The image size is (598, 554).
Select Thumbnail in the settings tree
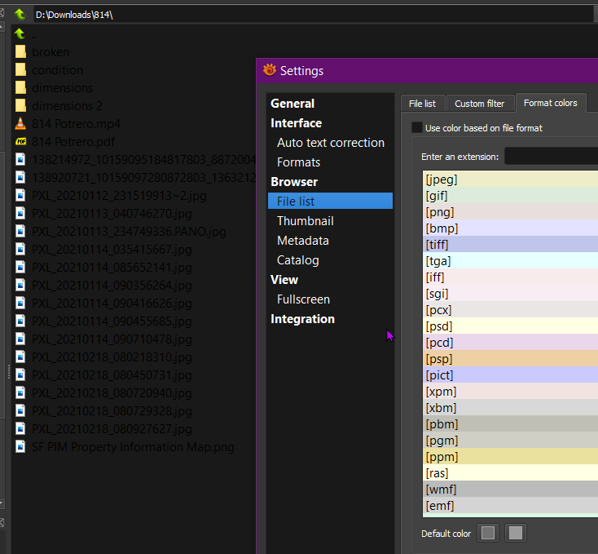pyautogui.click(x=305, y=221)
